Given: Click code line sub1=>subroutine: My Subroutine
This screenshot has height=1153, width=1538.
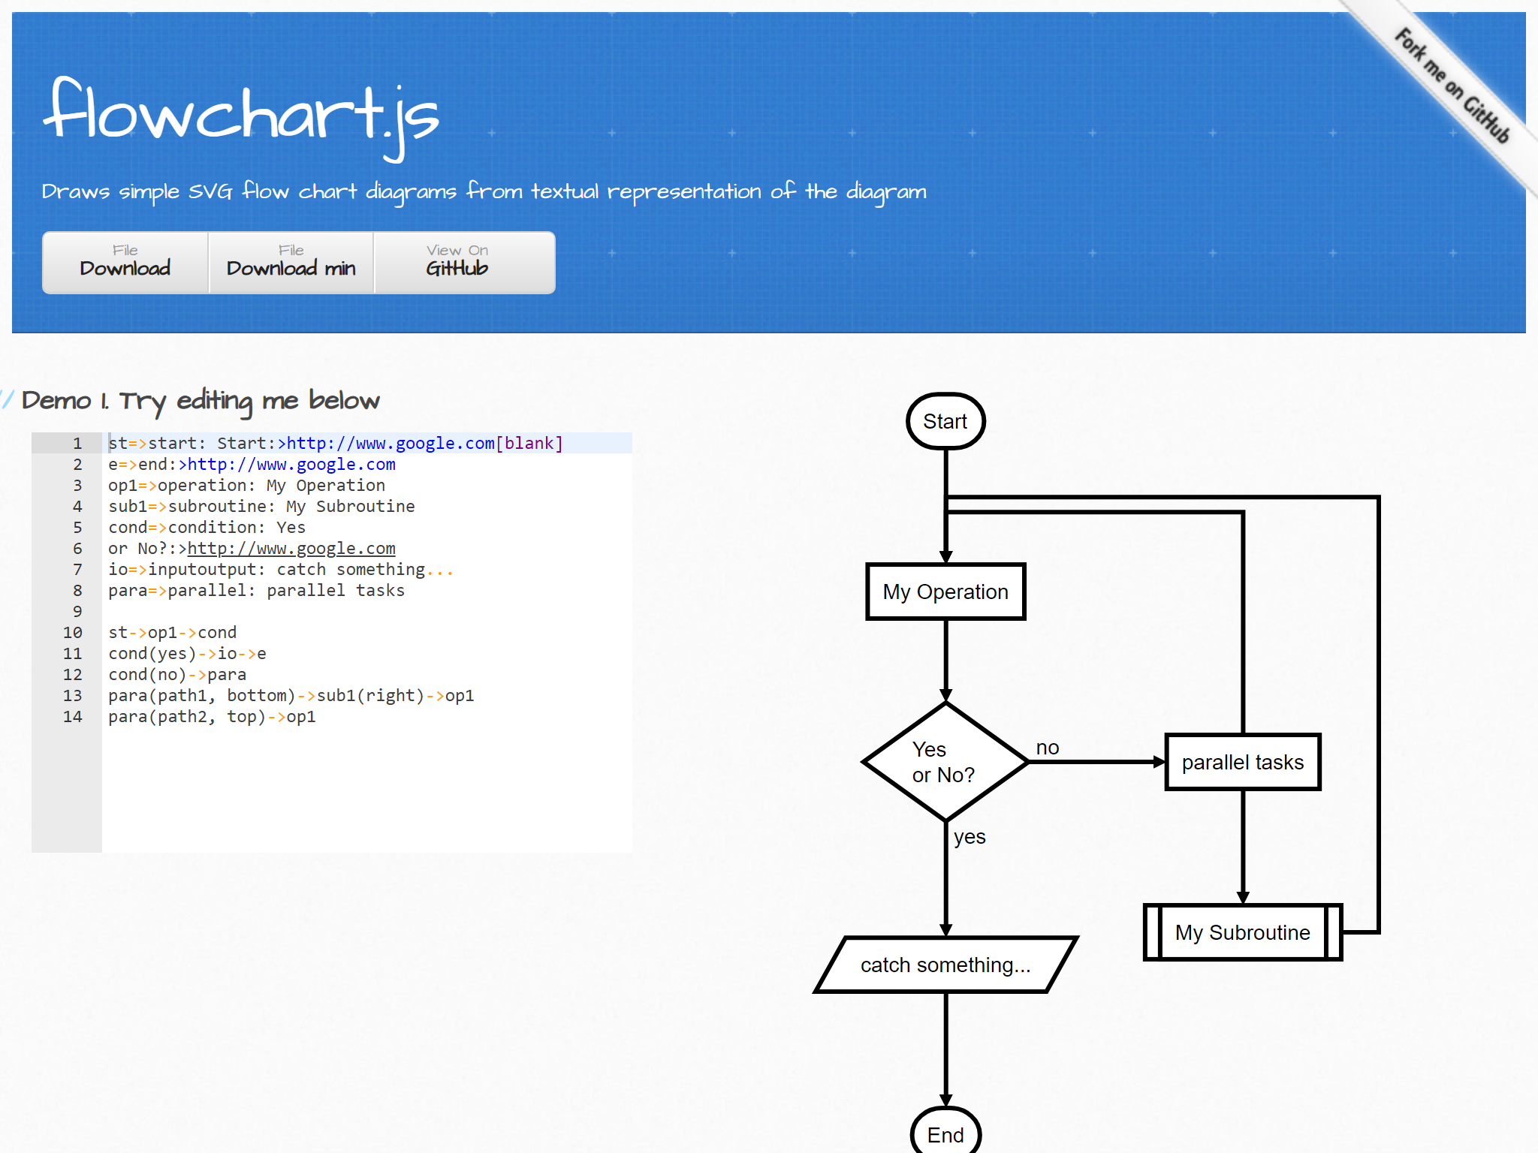Looking at the screenshot, I should [x=261, y=506].
